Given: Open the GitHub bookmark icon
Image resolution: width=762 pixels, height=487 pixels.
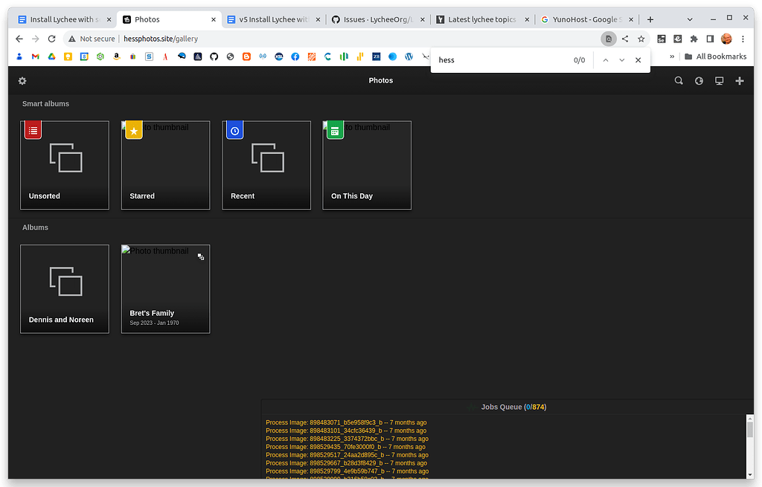Looking at the screenshot, I should tap(214, 57).
